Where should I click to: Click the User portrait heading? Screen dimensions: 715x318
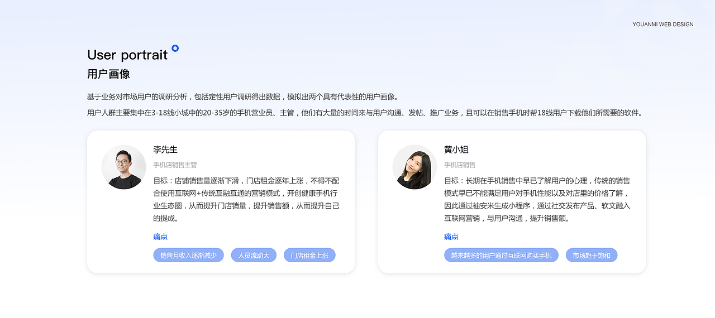127,55
